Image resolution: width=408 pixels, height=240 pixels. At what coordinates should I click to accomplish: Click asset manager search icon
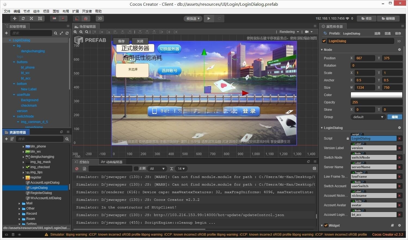click(x=67, y=139)
